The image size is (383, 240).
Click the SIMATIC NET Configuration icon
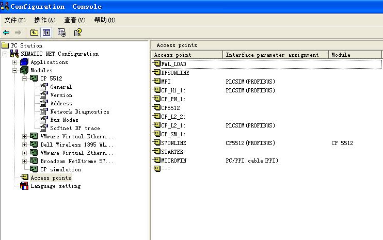14,54
